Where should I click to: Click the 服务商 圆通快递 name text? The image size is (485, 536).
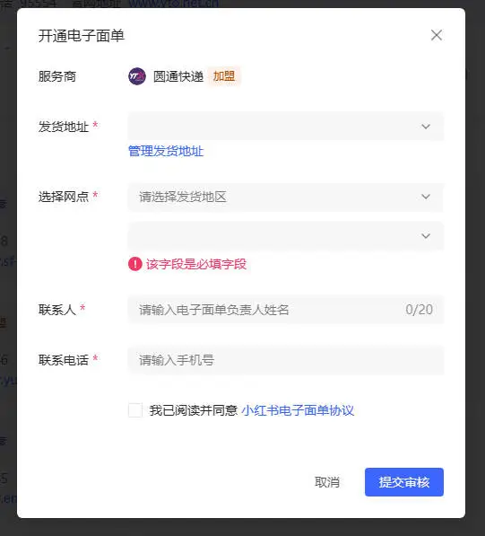tap(178, 76)
